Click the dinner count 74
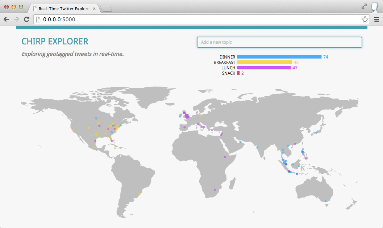This screenshot has width=383, height=228. 326,57
